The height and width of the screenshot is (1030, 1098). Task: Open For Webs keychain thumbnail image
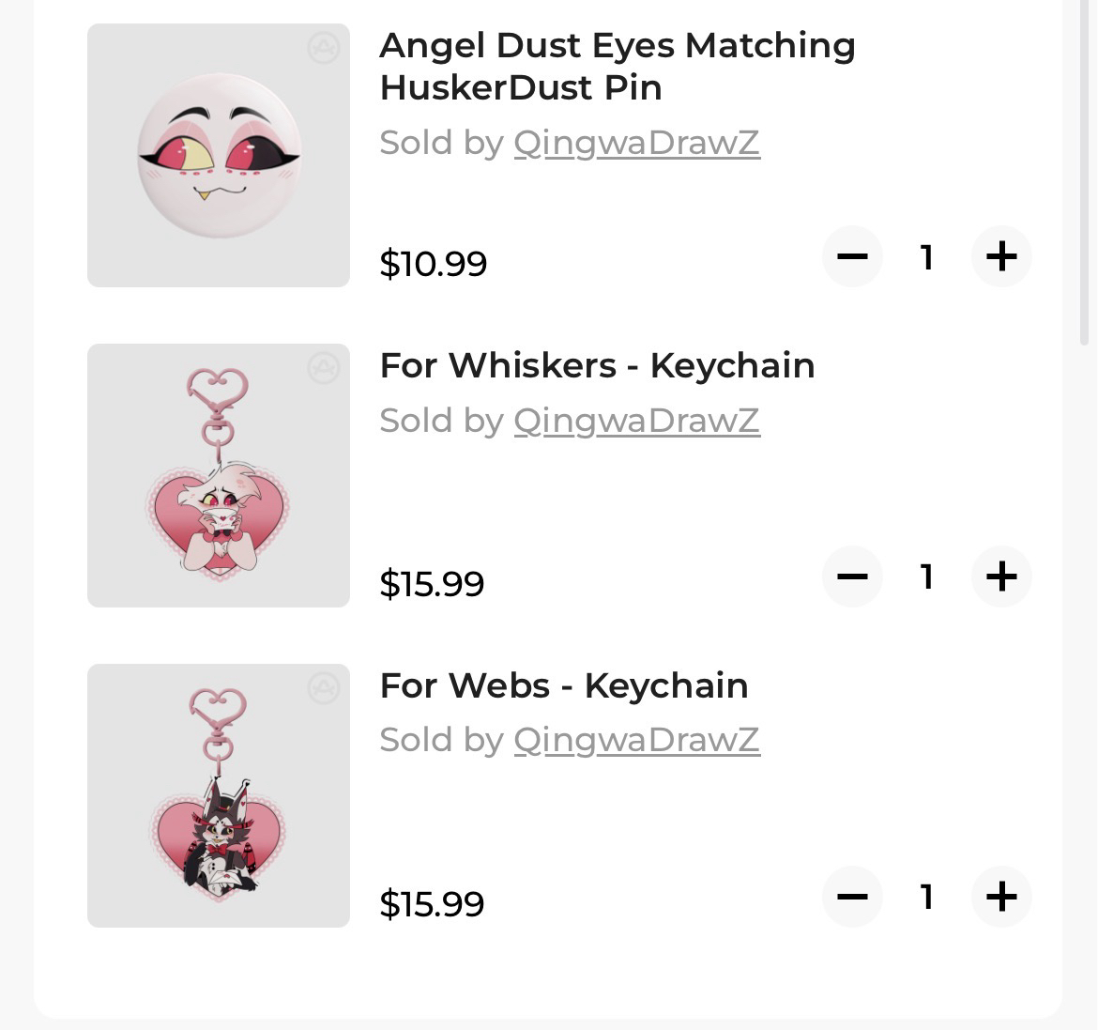pos(218,796)
